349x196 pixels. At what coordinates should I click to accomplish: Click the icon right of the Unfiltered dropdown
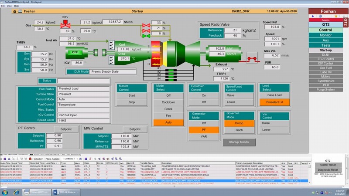coord(81,159)
